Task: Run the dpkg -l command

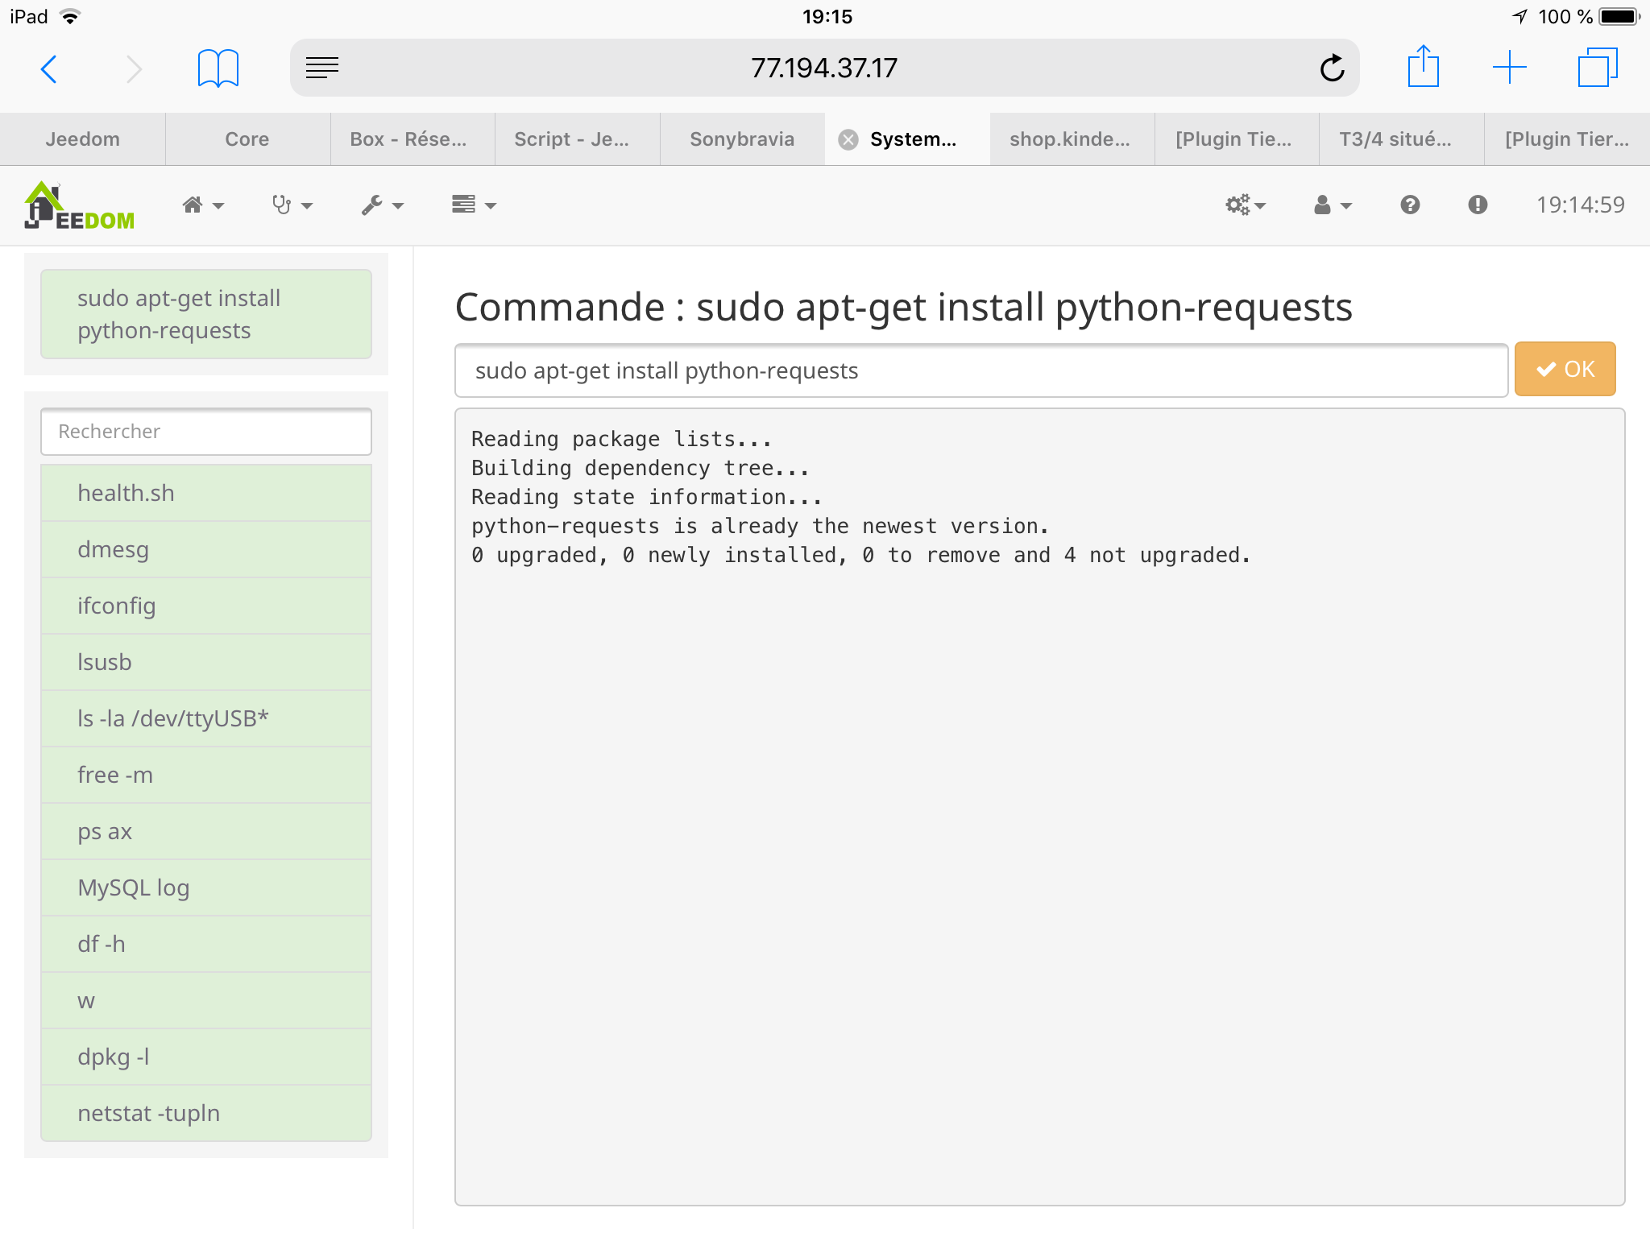Action: click(206, 1057)
